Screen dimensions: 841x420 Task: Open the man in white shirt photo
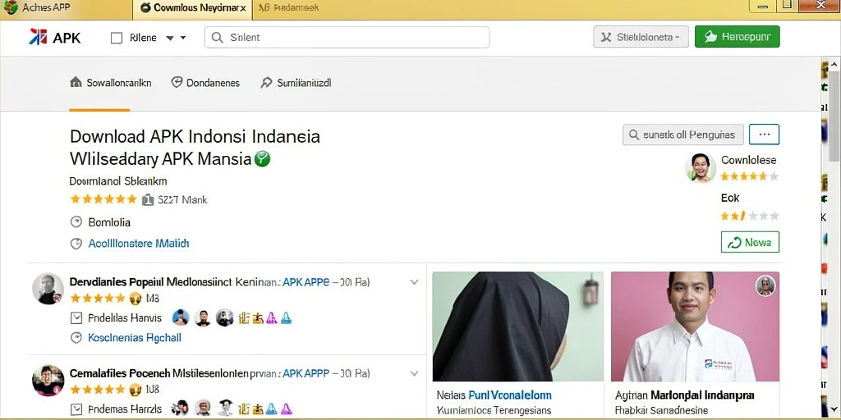695,326
